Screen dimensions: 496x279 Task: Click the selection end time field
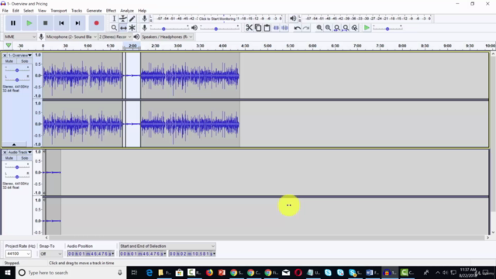point(192,253)
